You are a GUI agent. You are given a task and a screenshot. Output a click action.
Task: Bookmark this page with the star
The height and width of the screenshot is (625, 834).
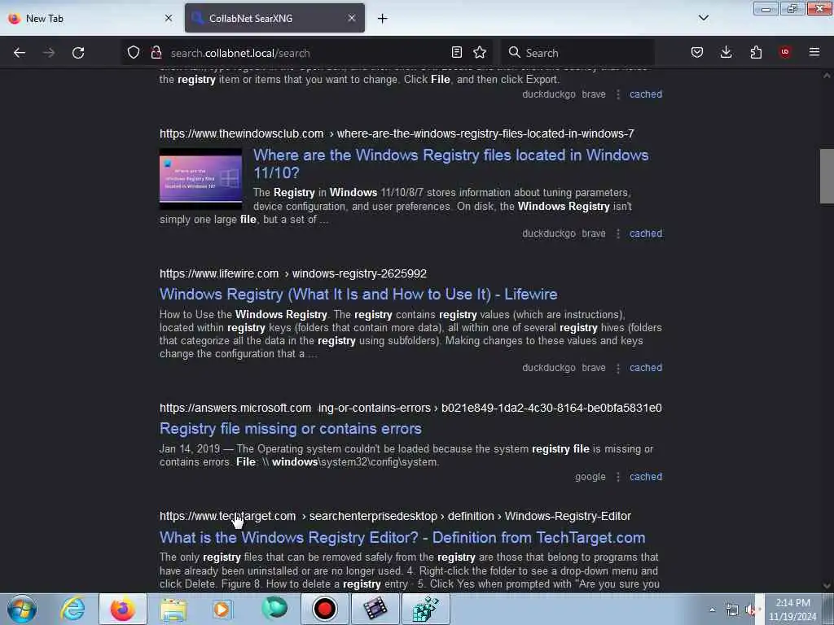coord(480,52)
